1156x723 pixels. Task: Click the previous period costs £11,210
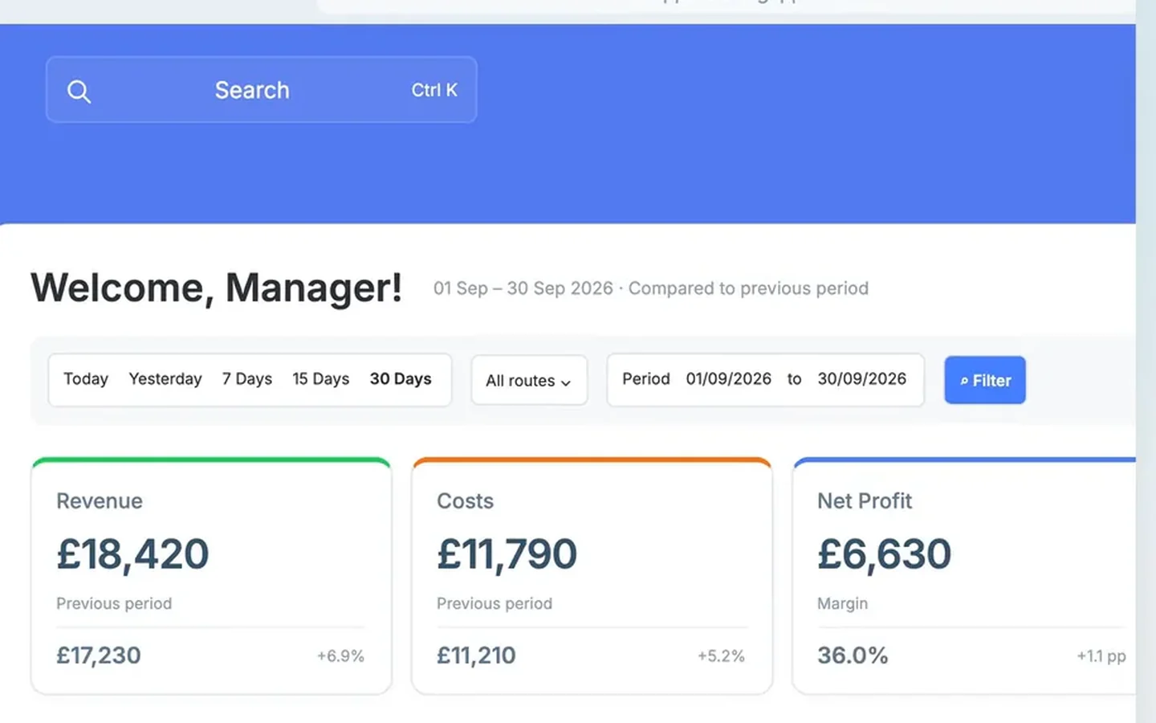tap(476, 656)
